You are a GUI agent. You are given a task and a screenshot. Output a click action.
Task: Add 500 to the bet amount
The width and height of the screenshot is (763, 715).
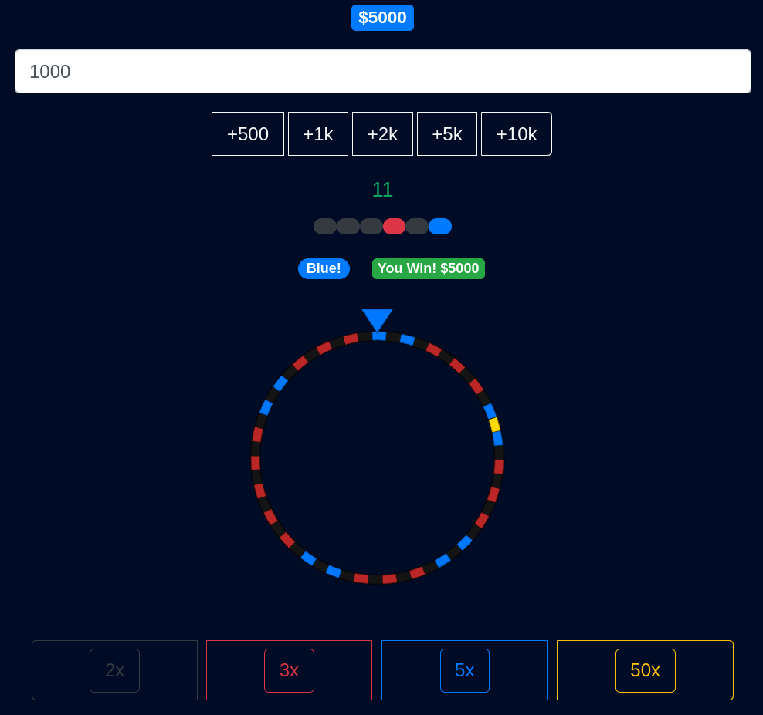click(248, 134)
